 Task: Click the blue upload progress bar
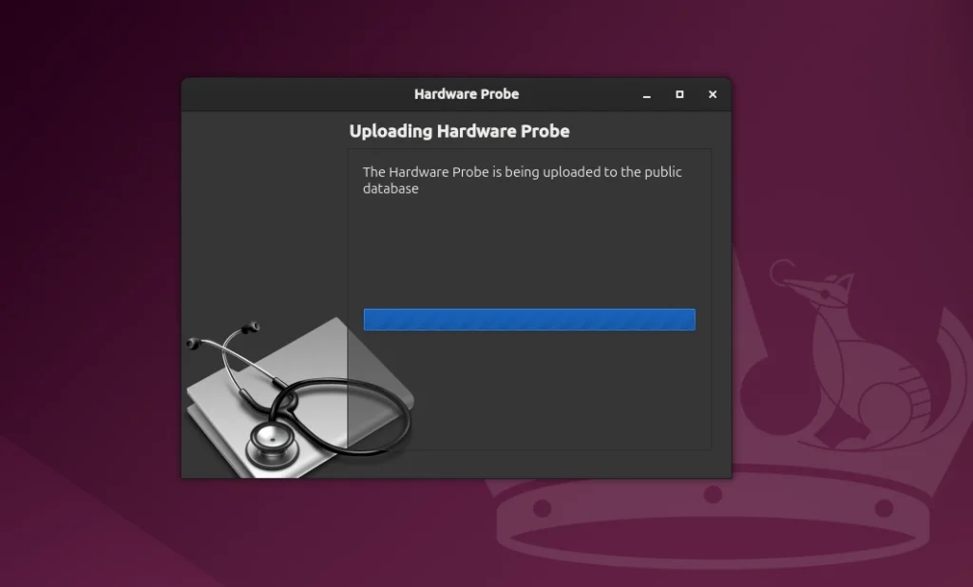pyautogui.click(x=529, y=319)
